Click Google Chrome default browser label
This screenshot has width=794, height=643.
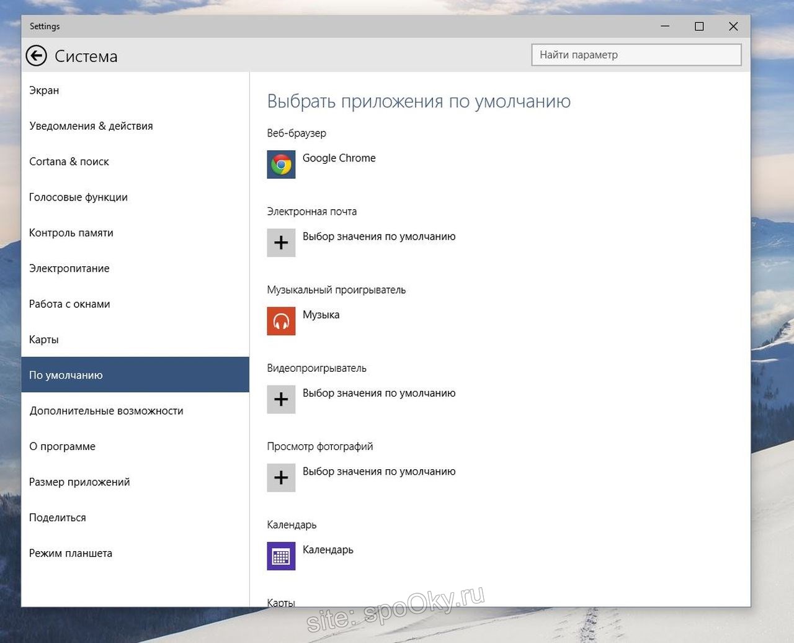tap(339, 158)
